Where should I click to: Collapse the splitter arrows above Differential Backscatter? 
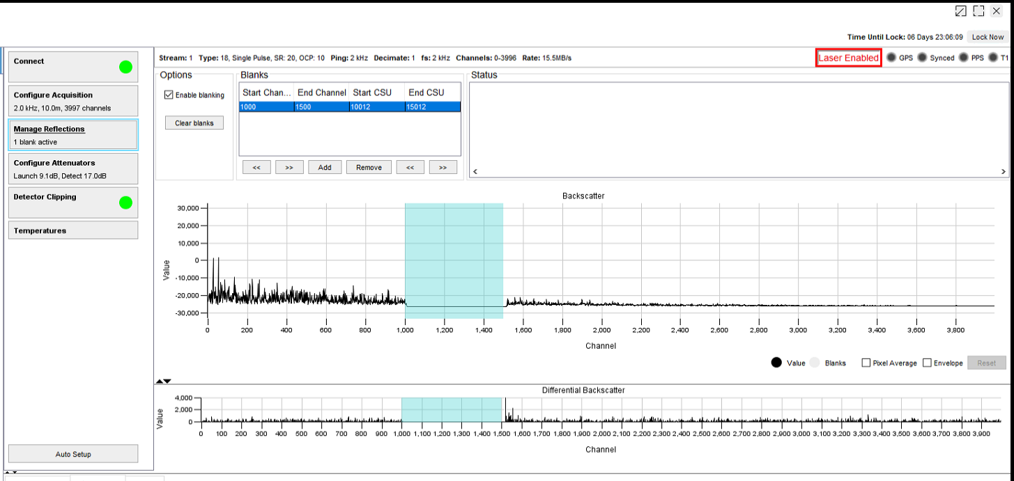click(163, 381)
